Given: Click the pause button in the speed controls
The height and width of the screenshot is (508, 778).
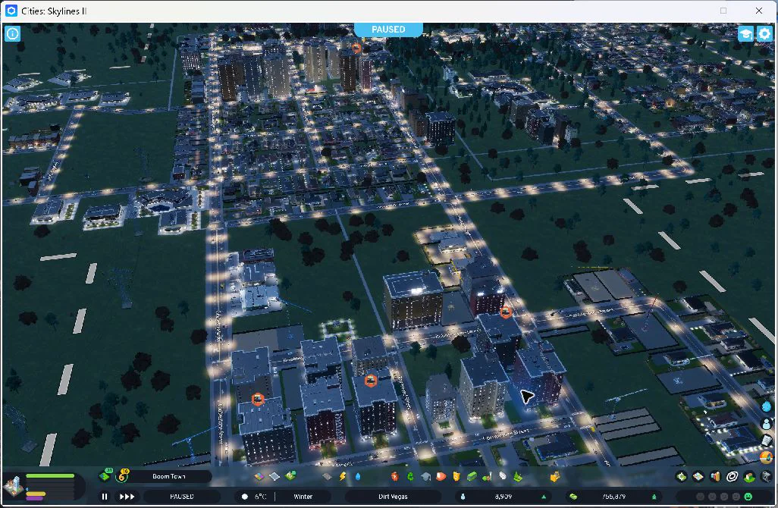Looking at the screenshot, I should click(x=105, y=496).
